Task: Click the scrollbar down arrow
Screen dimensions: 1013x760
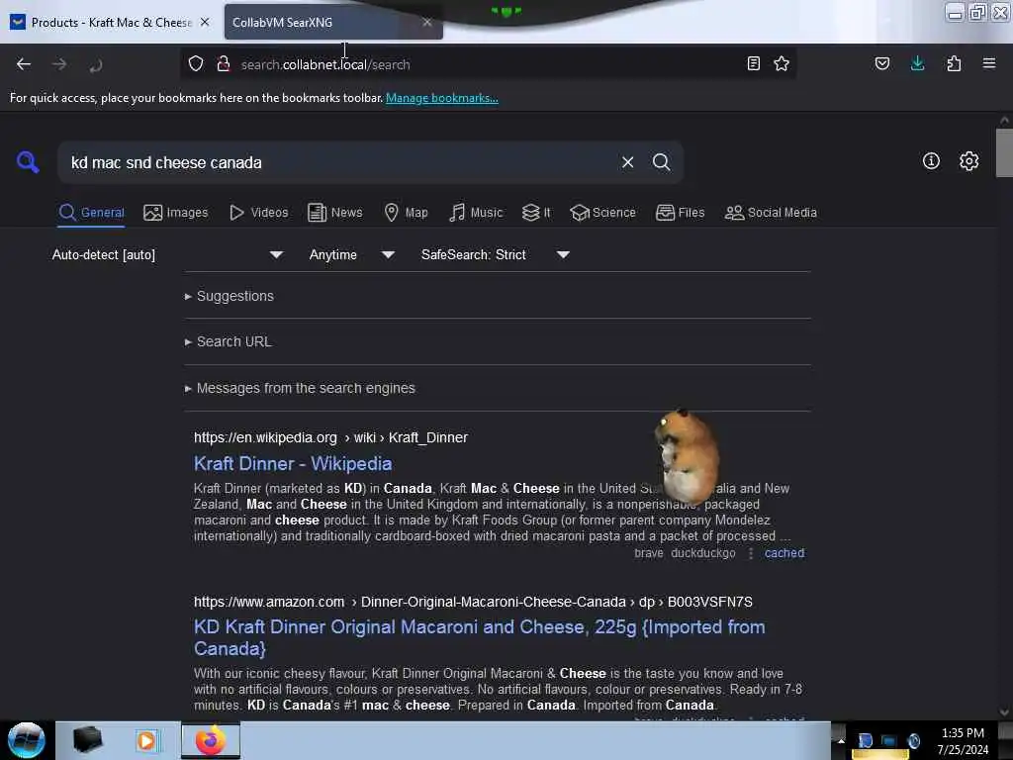Action: click(1004, 712)
